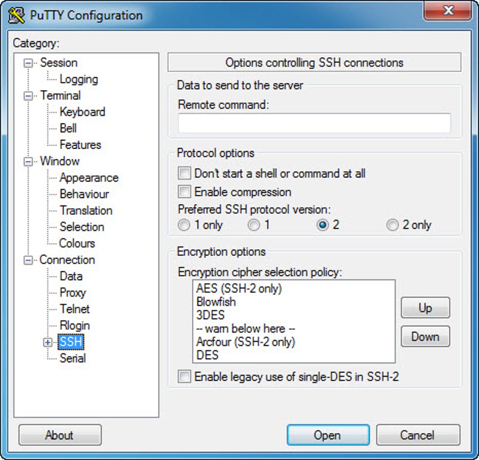Open the Proxy settings category

tap(73, 293)
